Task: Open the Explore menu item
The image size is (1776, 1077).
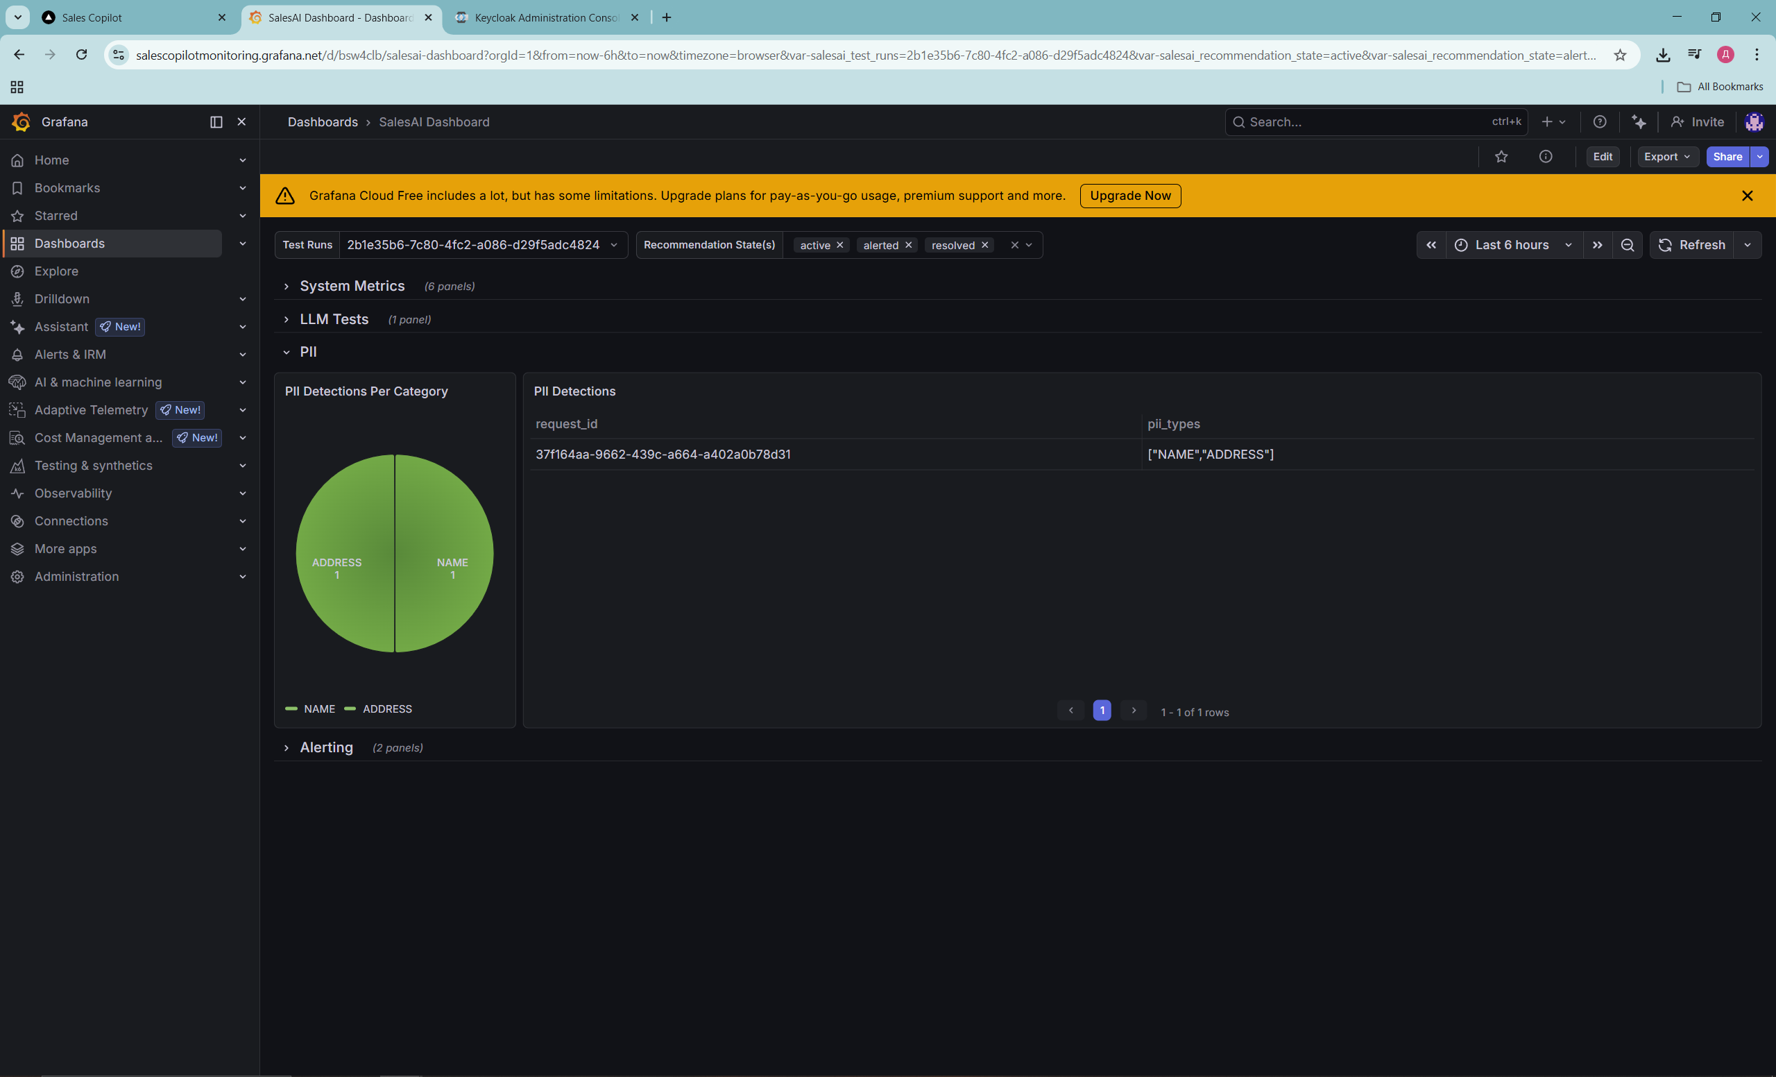Action: click(x=56, y=271)
